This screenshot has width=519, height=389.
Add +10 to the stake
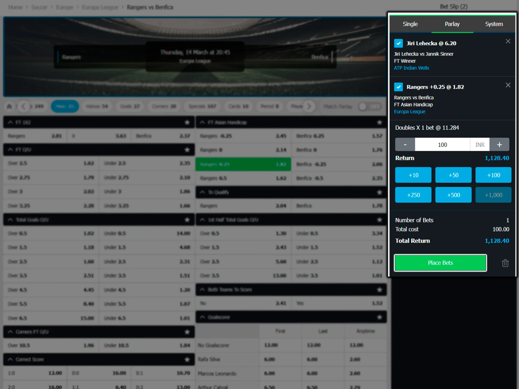tap(413, 175)
